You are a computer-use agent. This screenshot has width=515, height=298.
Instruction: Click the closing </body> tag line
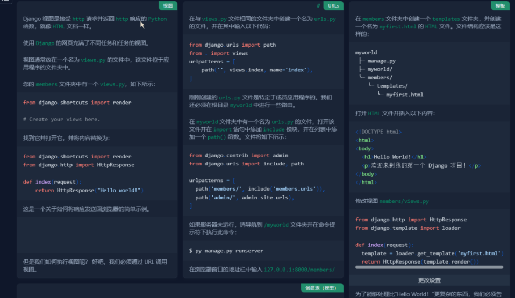pos(366,175)
